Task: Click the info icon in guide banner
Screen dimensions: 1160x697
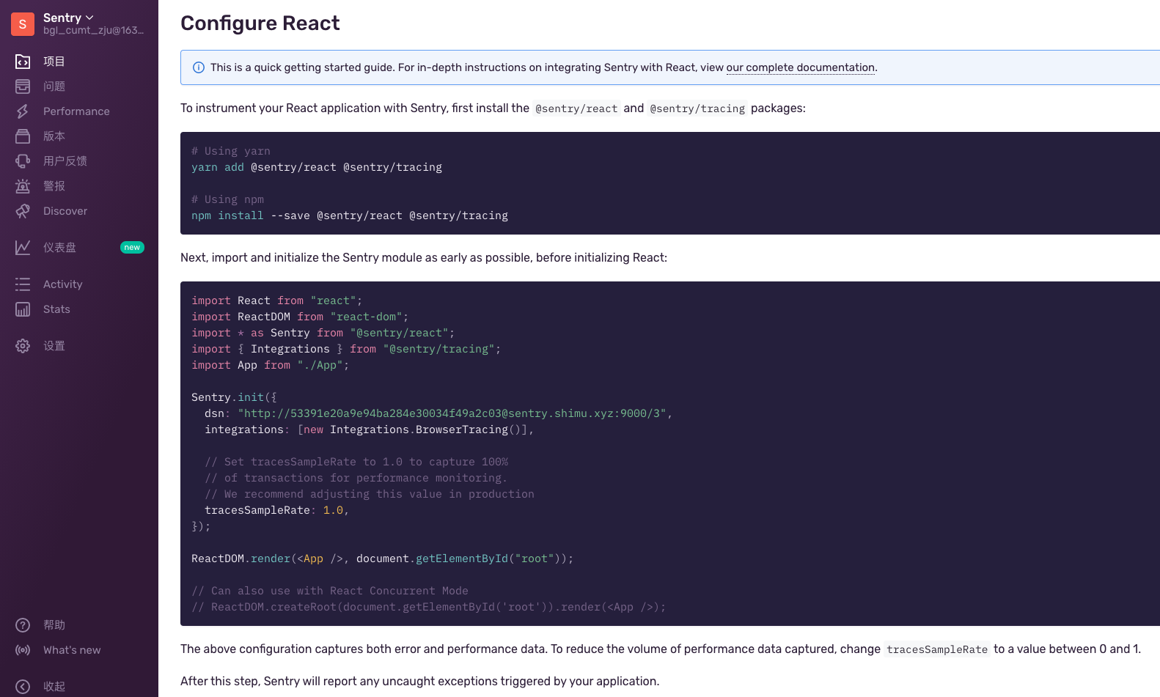Action: click(199, 67)
